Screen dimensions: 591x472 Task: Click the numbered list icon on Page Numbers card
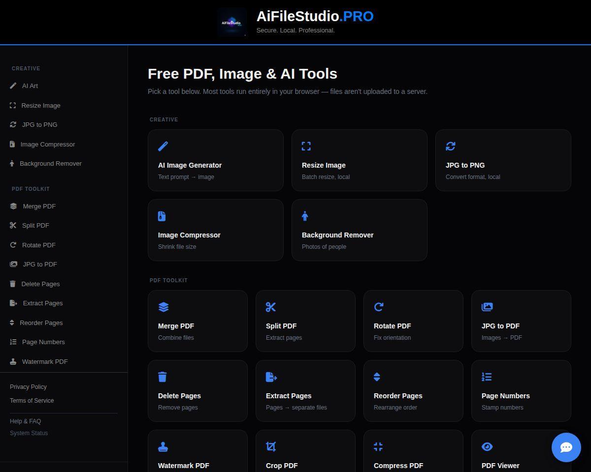coord(487,377)
